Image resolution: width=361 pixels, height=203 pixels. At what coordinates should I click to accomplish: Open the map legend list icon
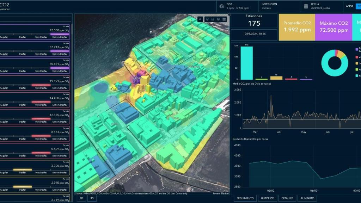(213, 19)
